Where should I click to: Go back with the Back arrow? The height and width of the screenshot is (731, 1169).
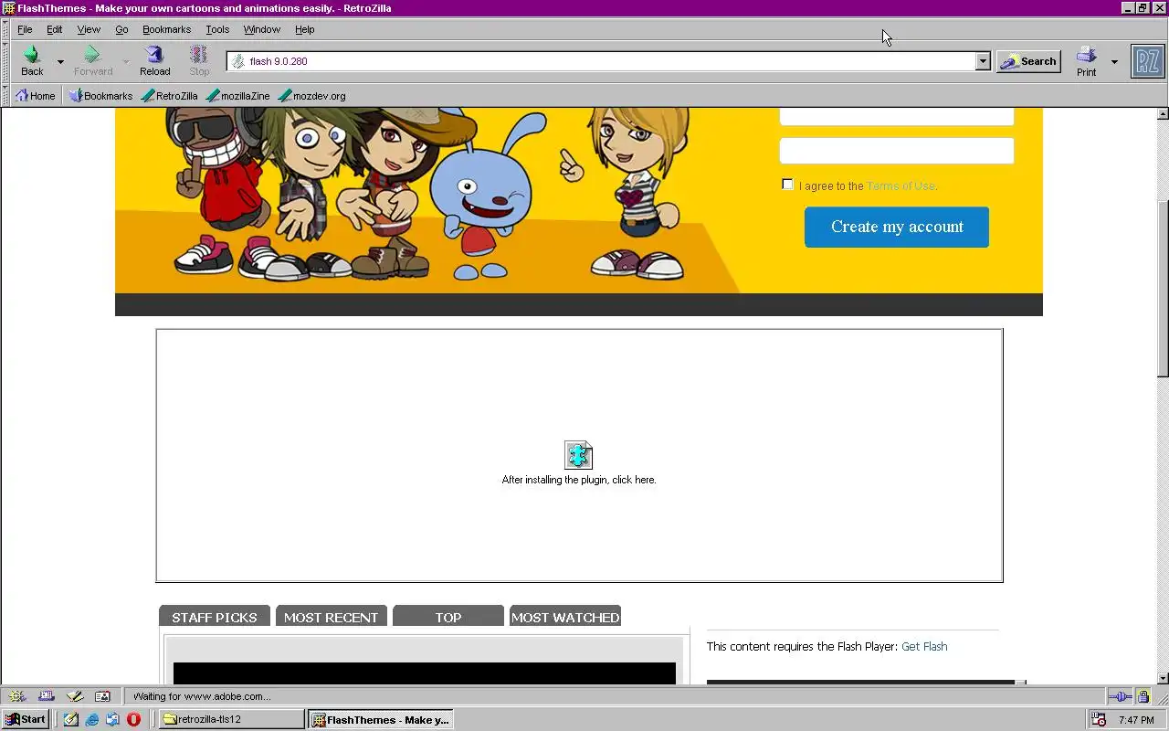tap(33, 60)
